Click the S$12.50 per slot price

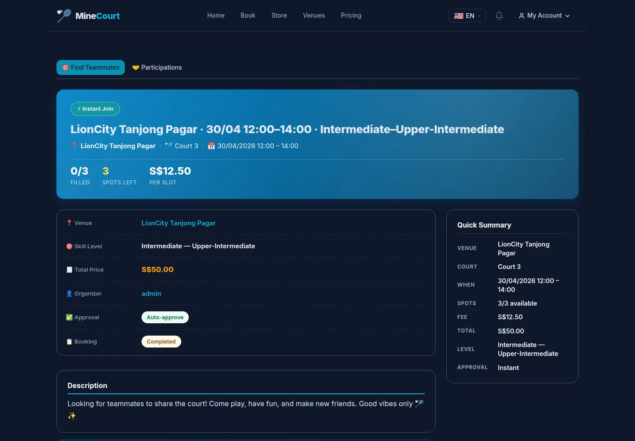170,171
